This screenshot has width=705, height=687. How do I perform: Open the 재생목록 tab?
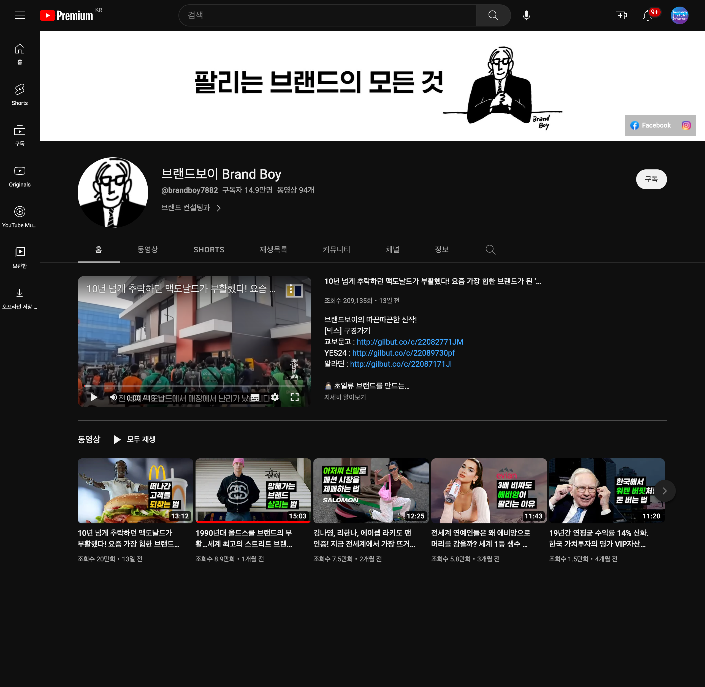[x=273, y=250]
